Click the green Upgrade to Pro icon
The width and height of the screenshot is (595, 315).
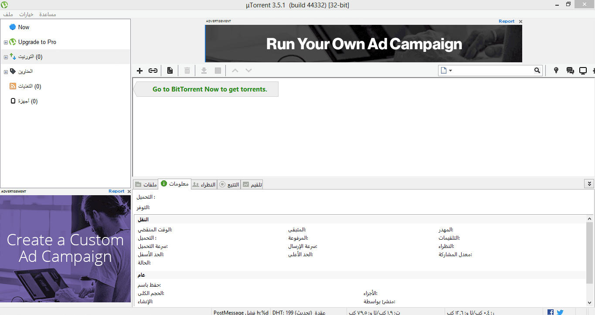[x=13, y=42]
